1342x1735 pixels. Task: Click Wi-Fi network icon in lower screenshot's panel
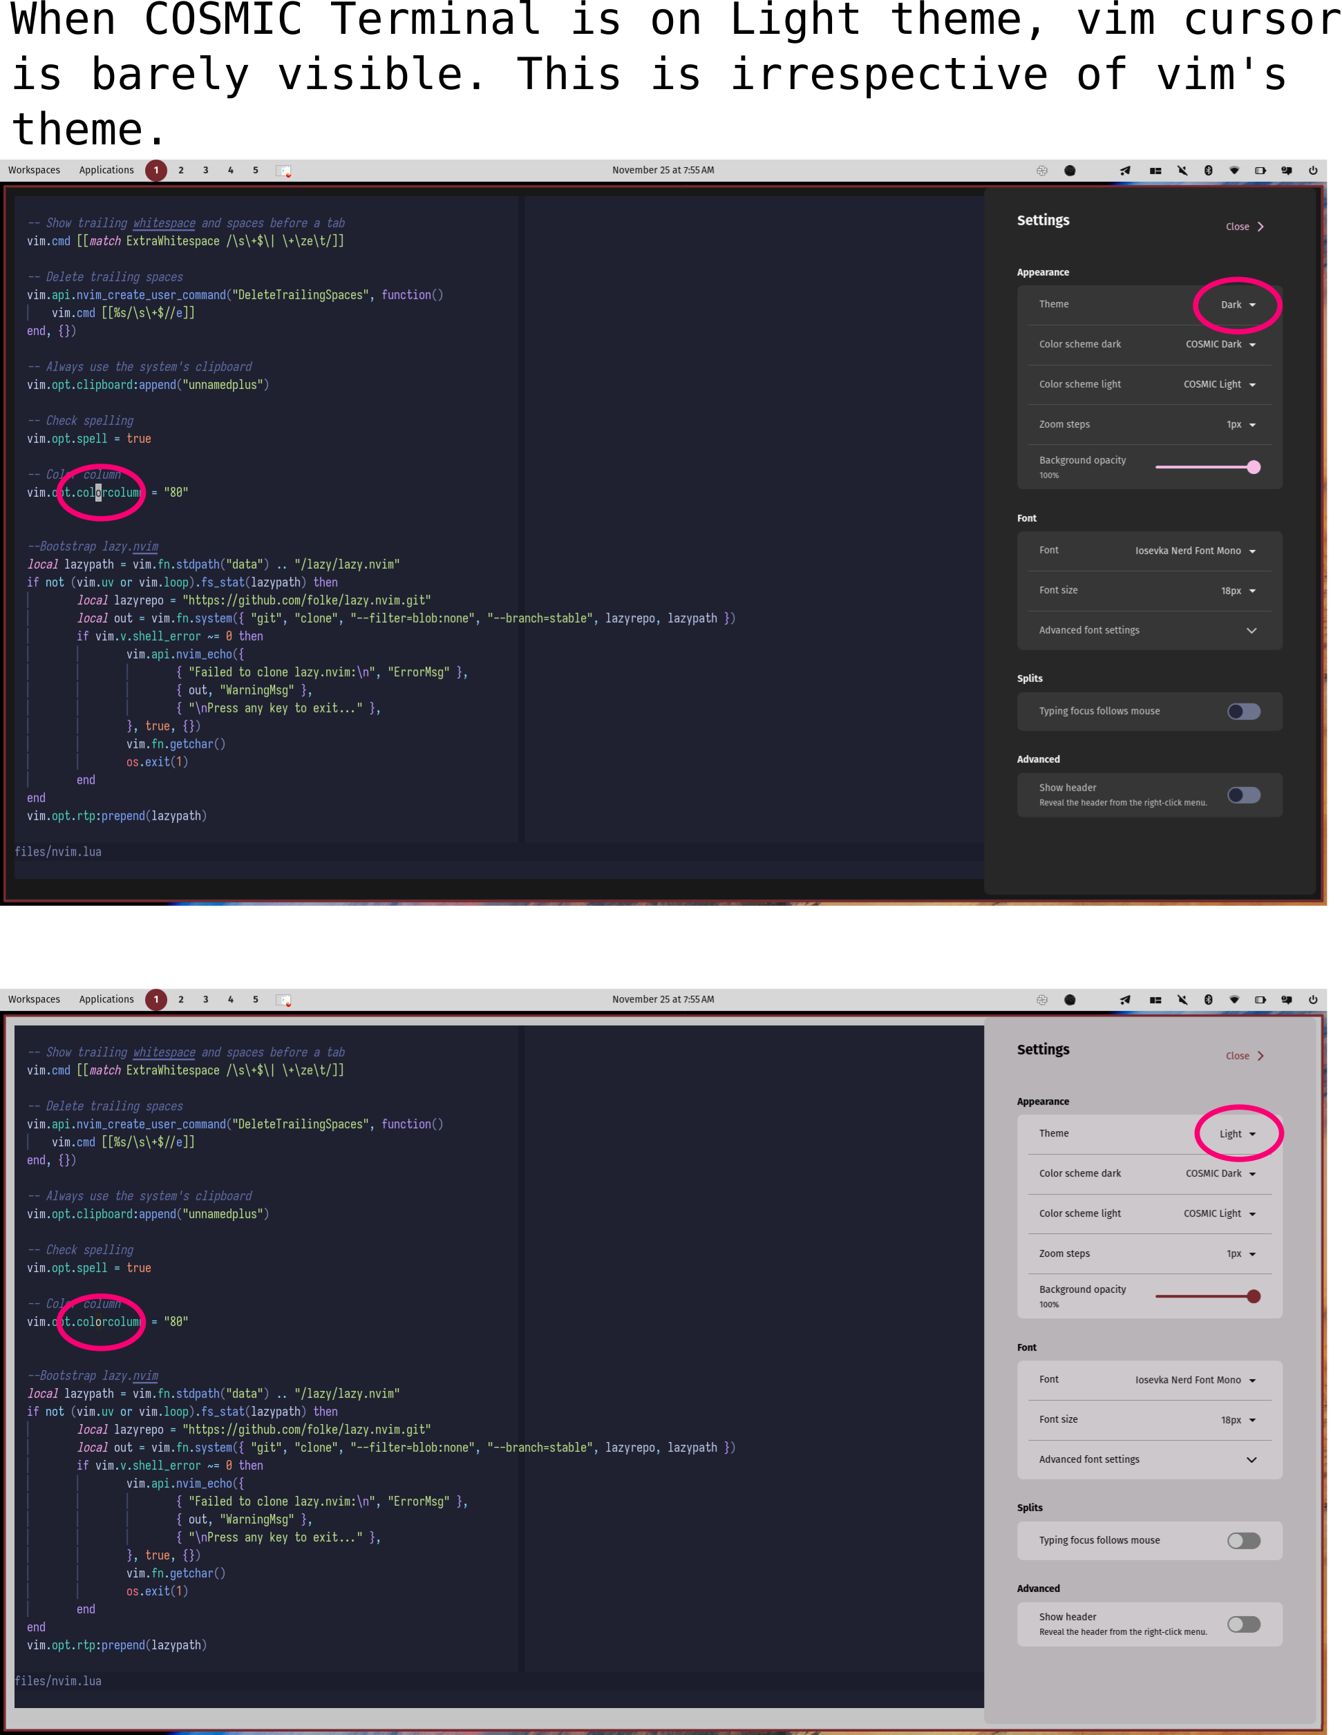point(1234,999)
